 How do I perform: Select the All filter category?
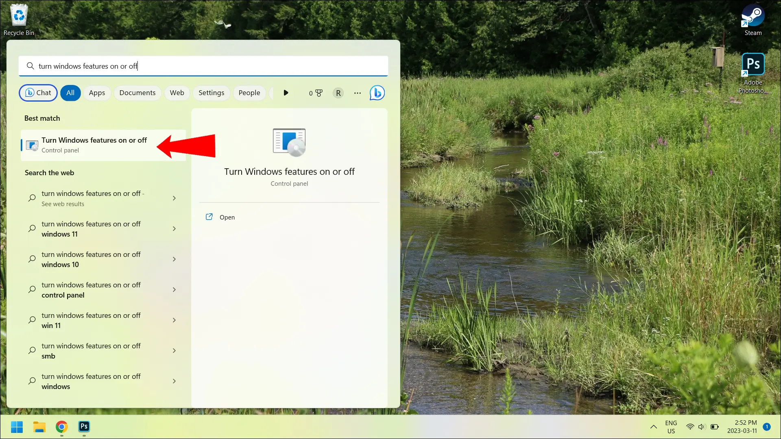click(x=70, y=93)
